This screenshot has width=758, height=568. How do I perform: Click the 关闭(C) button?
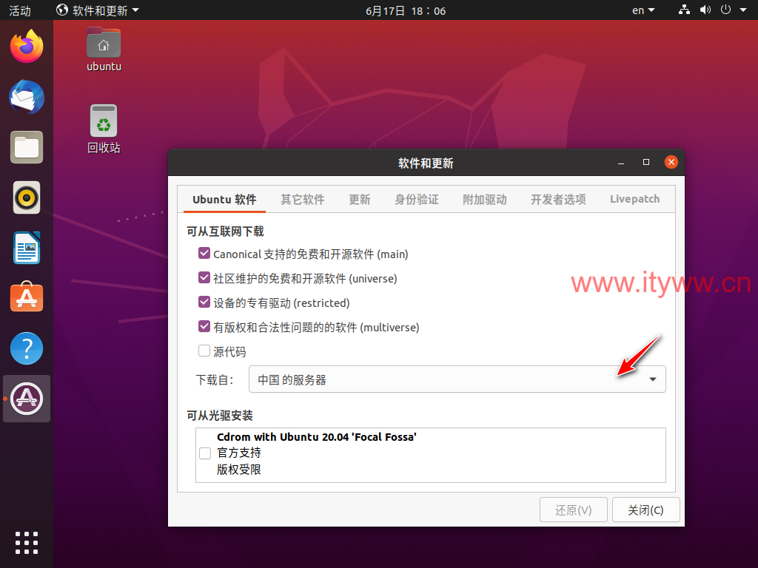point(645,510)
